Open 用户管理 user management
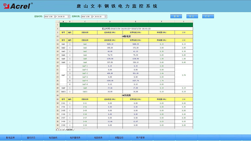Screen dimensions: 251x141 140,137
